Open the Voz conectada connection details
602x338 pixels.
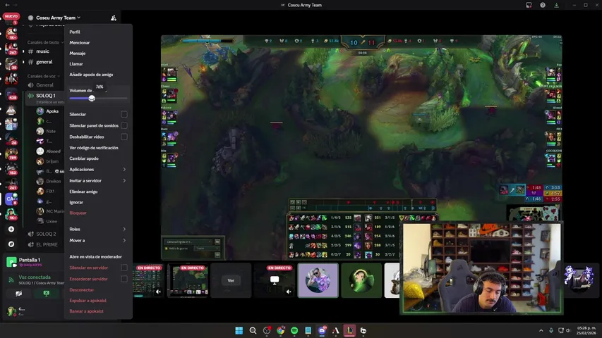(35, 277)
